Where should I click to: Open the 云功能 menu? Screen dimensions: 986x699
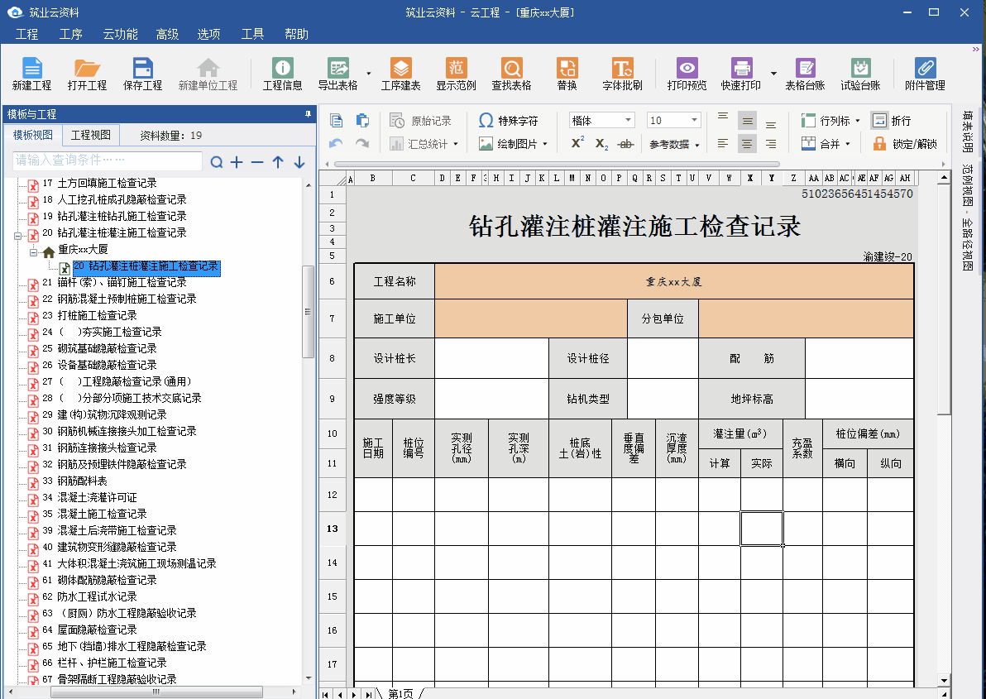tap(119, 34)
